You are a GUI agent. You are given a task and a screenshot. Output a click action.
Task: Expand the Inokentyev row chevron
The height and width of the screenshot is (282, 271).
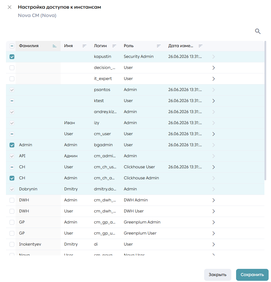[213, 244]
